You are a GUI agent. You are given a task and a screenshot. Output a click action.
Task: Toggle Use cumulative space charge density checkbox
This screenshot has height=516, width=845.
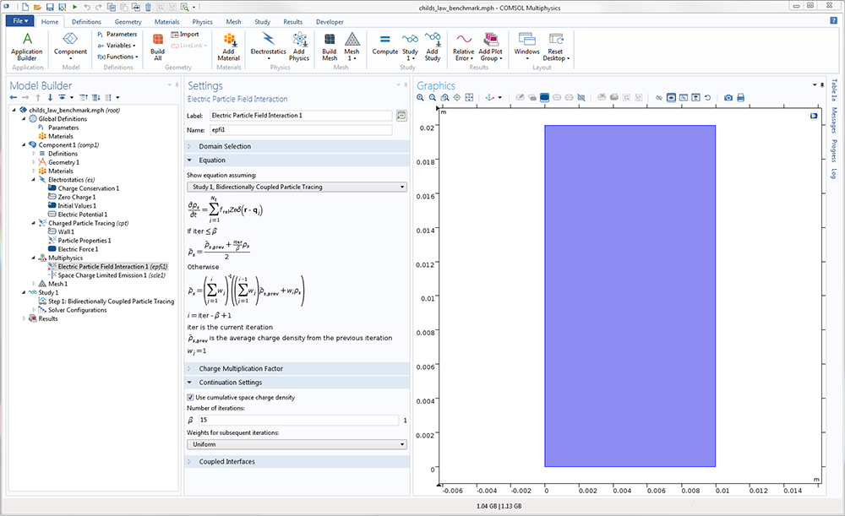click(x=190, y=397)
